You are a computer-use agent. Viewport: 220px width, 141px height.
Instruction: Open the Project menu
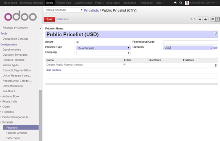pos(99,3)
